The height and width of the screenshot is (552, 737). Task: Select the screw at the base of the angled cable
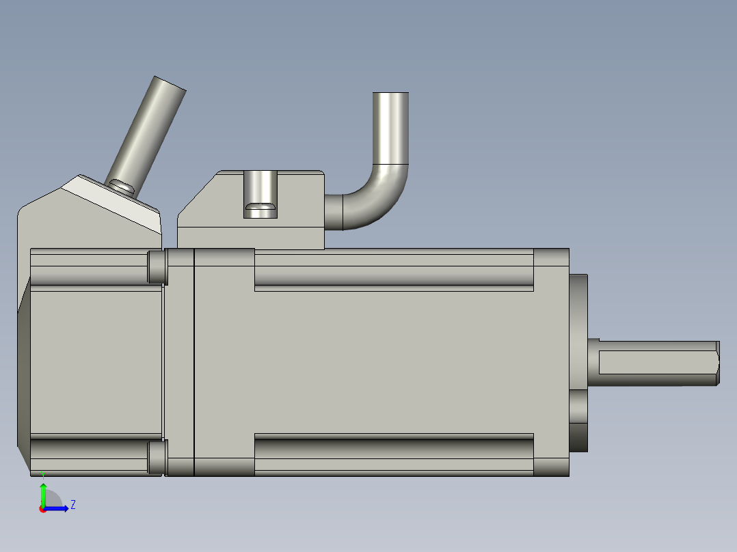click(122, 187)
